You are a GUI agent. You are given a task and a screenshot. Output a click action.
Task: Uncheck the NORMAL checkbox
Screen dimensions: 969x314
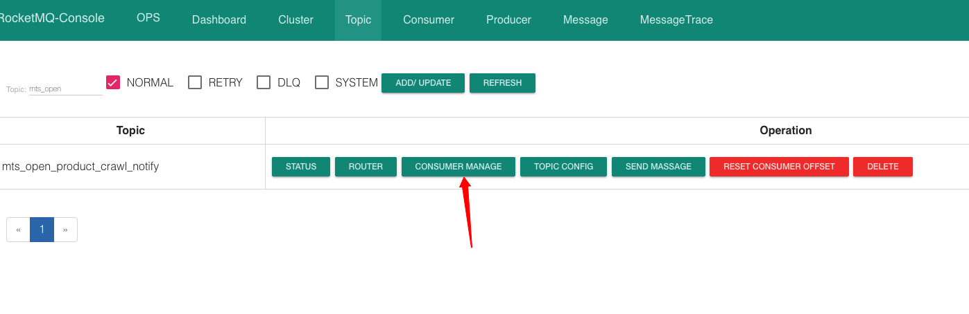click(114, 82)
